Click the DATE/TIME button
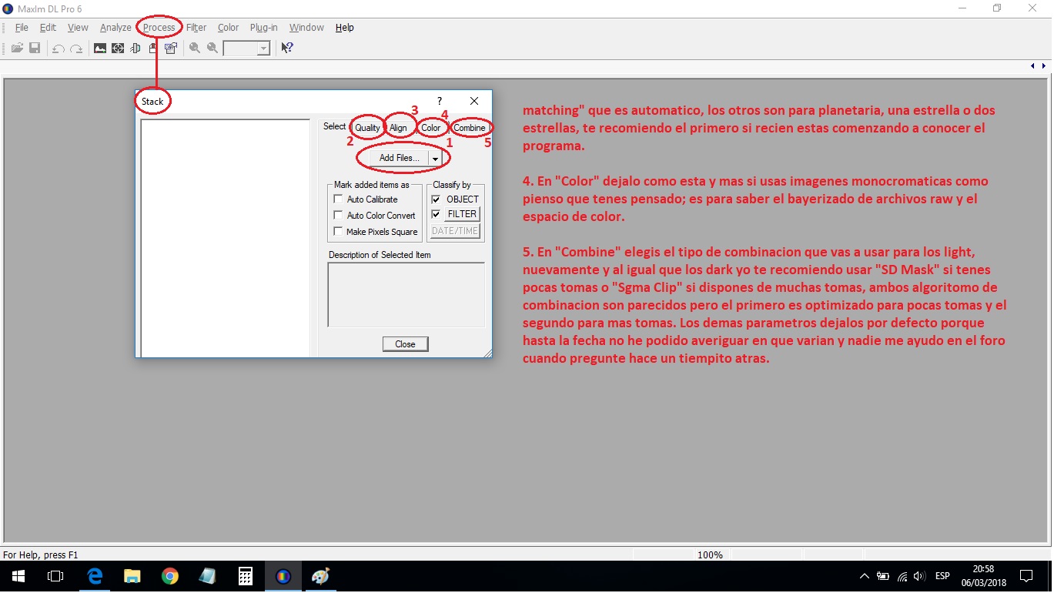1054x593 pixels. [x=455, y=231]
